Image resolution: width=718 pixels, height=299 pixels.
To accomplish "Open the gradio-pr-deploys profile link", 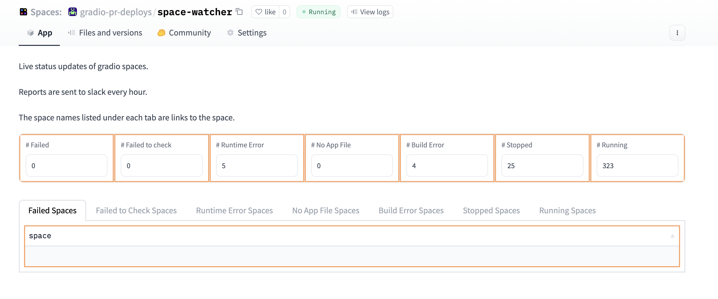I will click(115, 12).
